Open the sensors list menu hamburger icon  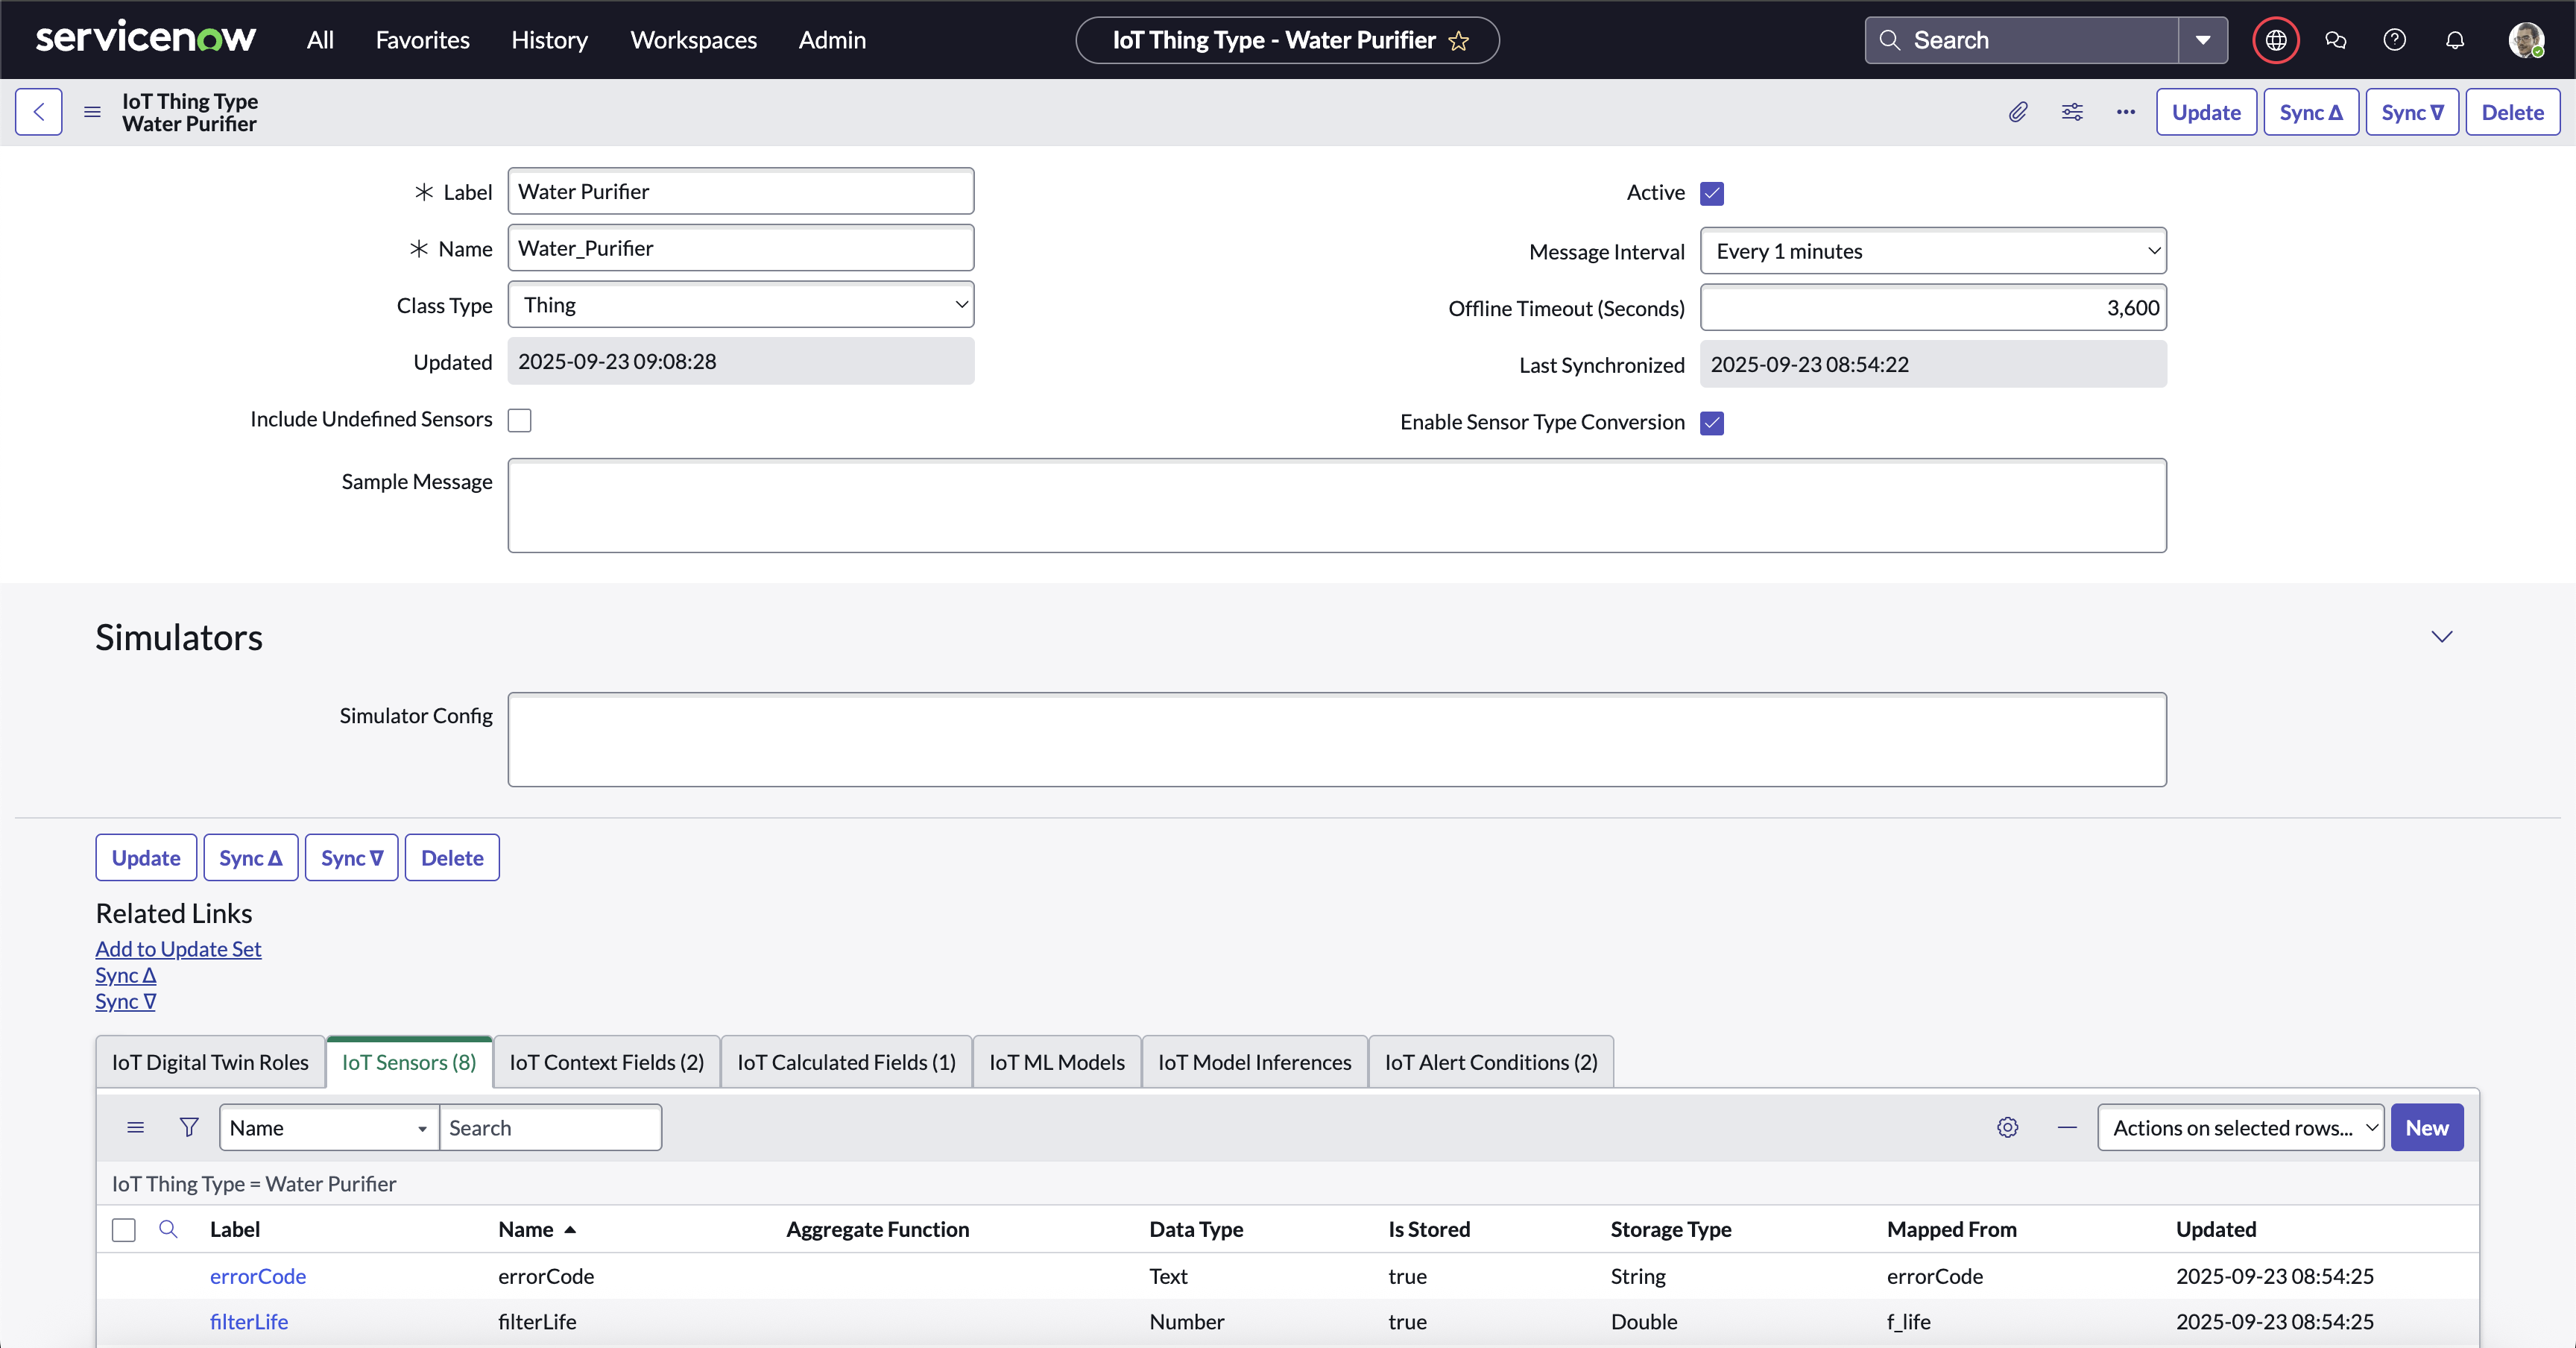136,1127
